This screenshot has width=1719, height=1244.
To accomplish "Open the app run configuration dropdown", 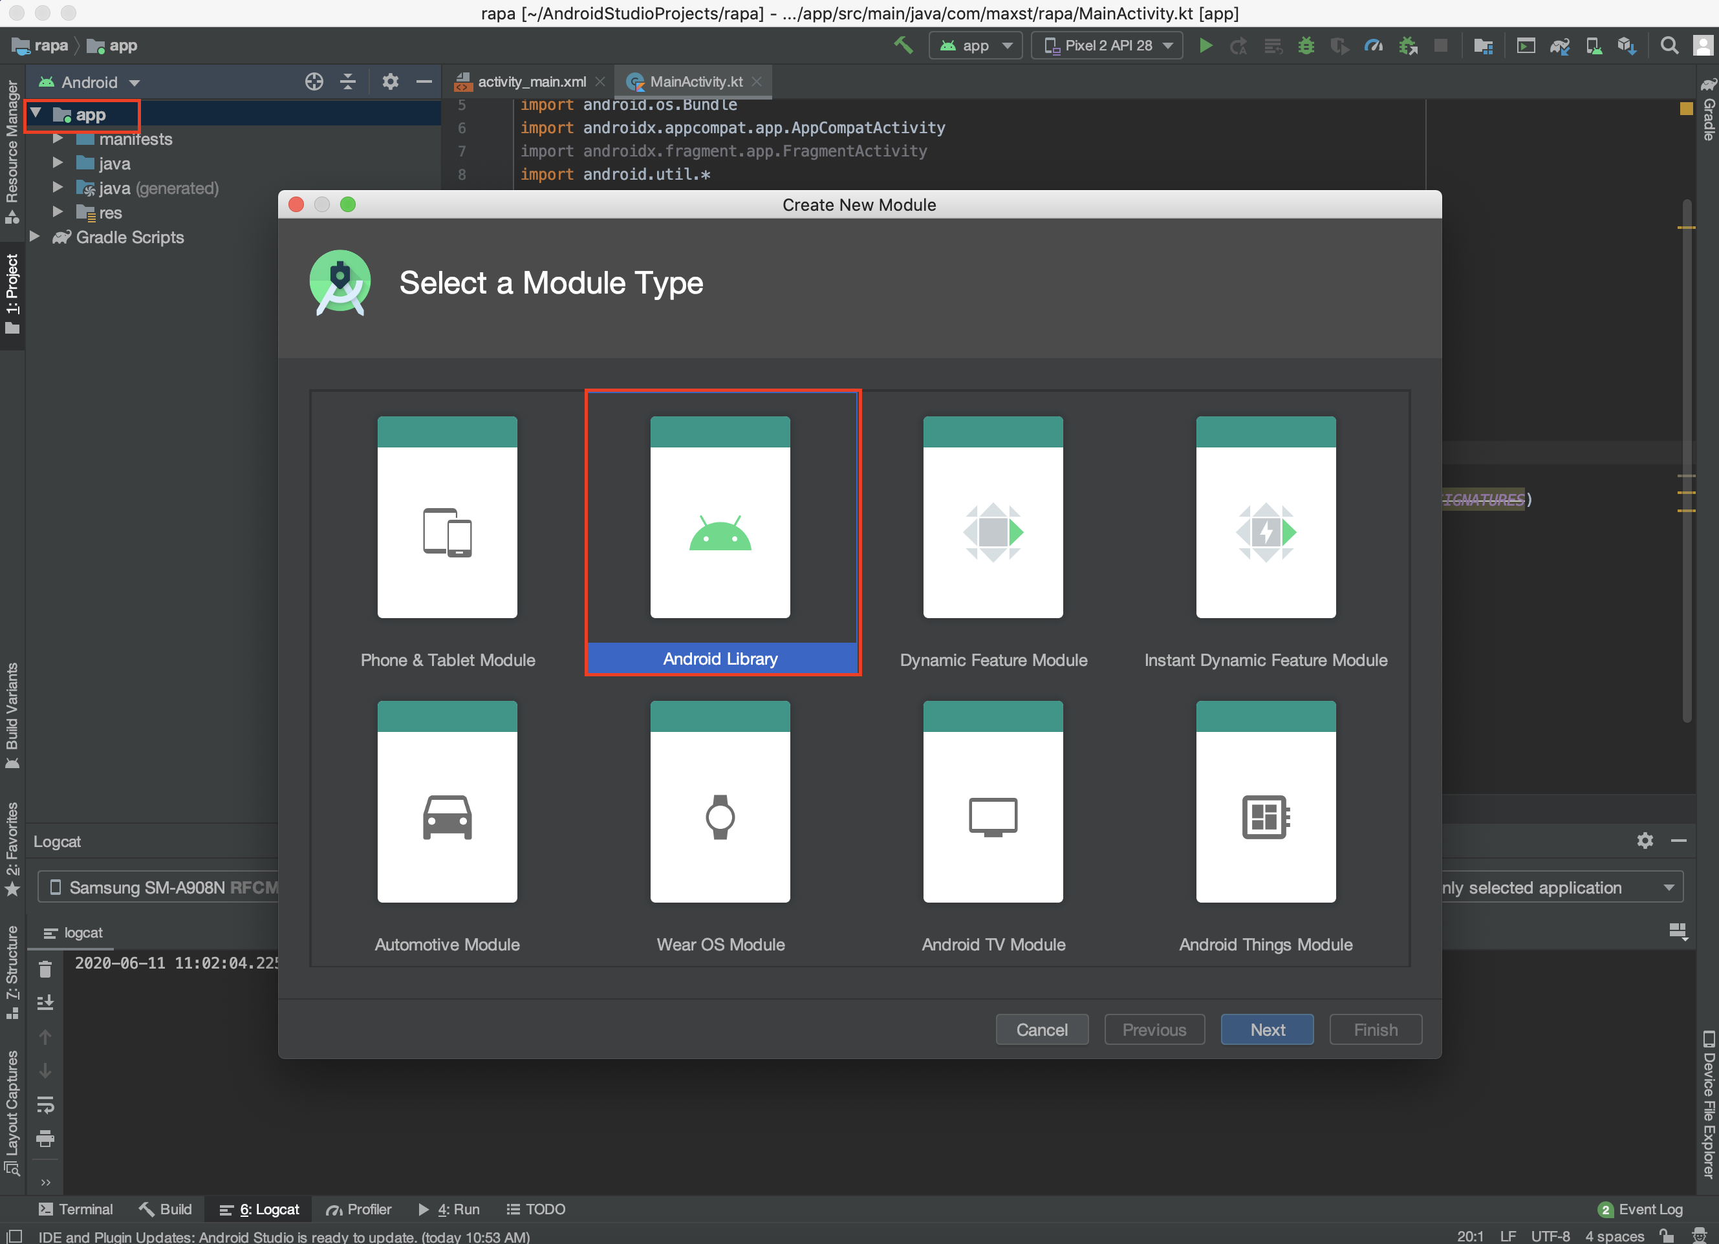I will tap(975, 45).
